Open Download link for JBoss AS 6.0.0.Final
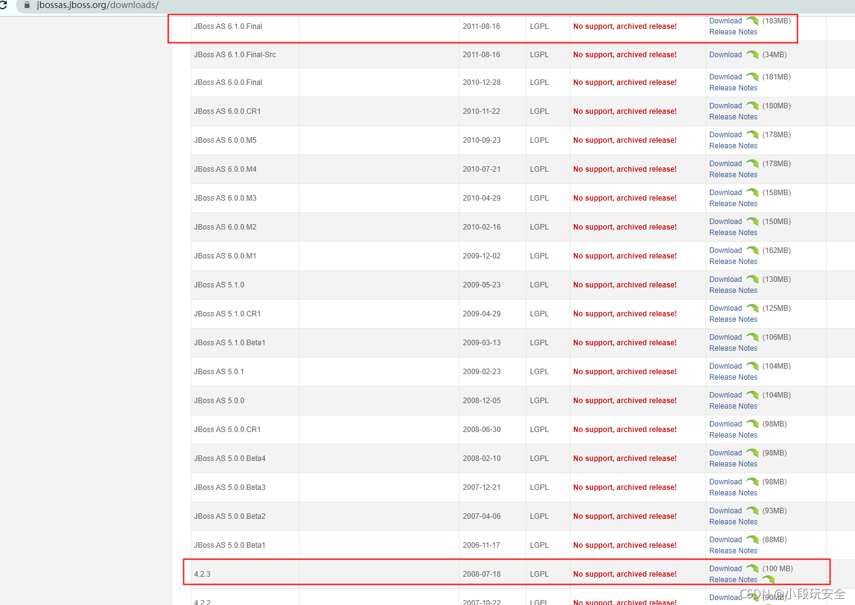This screenshot has width=855, height=605. (726, 77)
